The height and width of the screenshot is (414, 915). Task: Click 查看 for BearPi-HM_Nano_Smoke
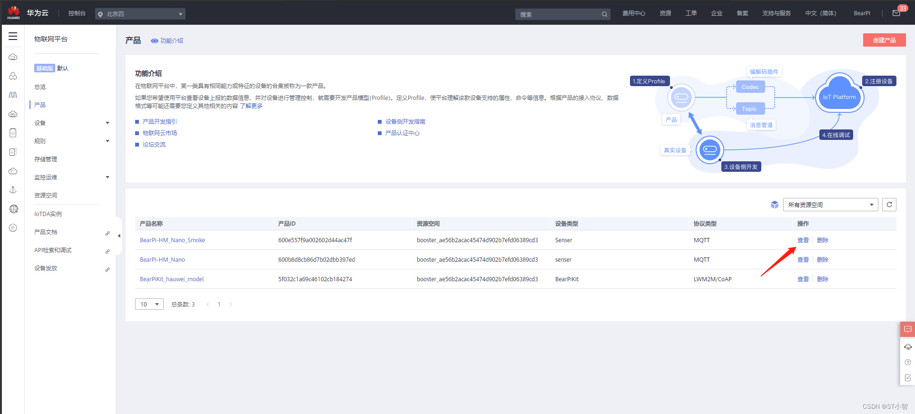click(803, 240)
